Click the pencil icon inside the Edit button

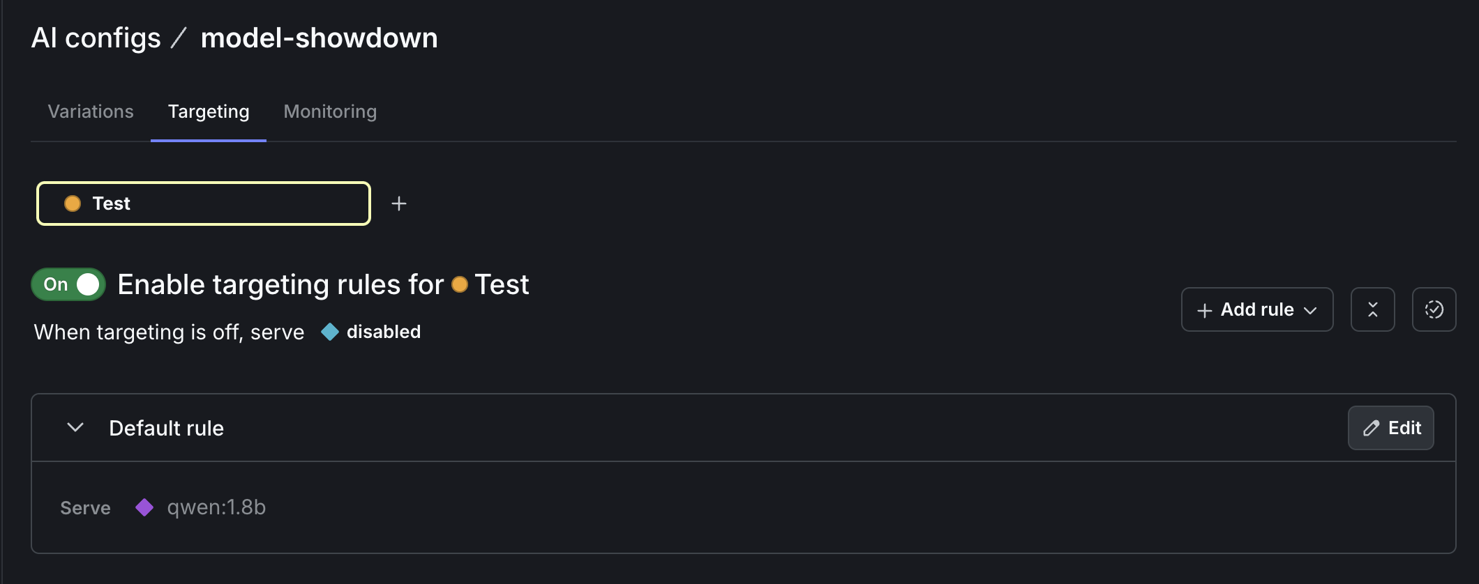click(1369, 427)
